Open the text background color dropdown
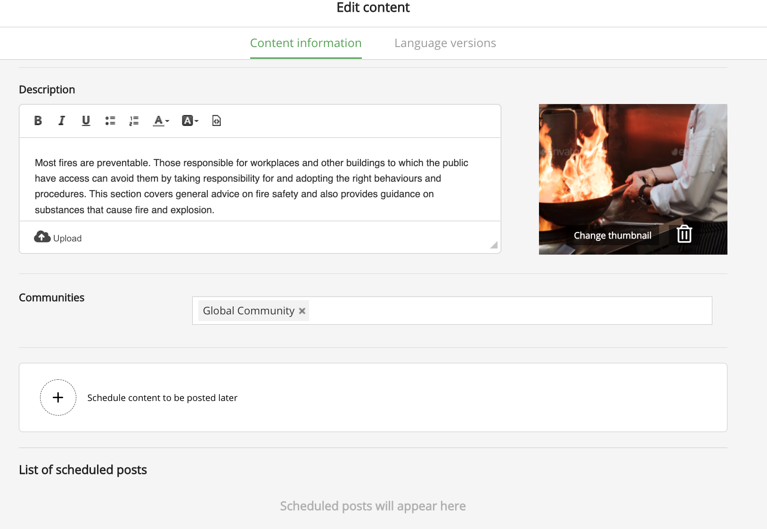Image resolution: width=767 pixels, height=529 pixels. (190, 121)
